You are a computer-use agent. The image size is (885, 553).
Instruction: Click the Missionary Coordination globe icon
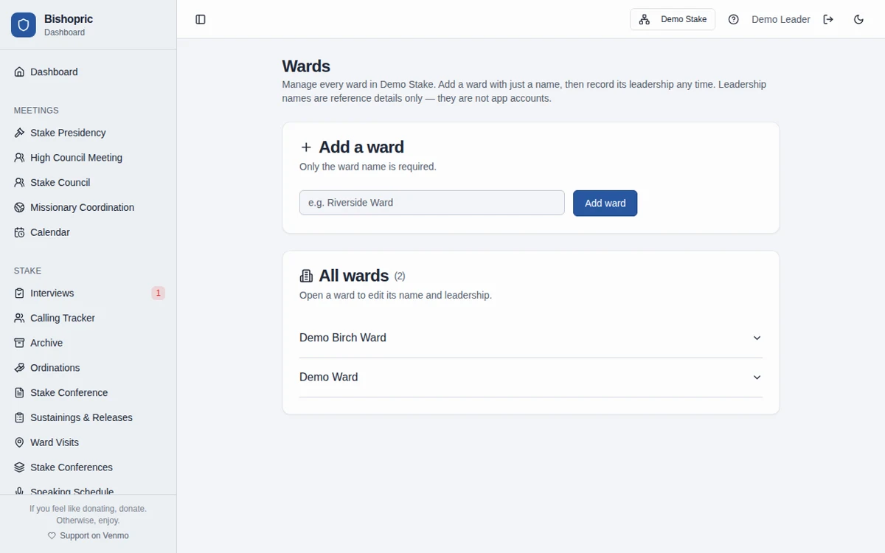click(x=20, y=207)
